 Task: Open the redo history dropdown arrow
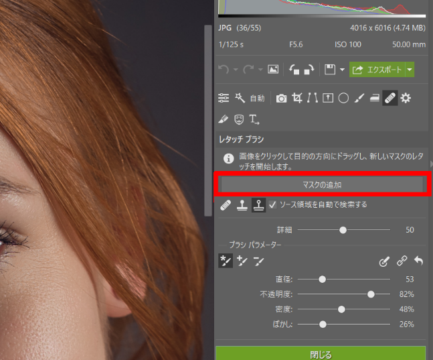[260, 70]
